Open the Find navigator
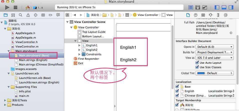The image size is (239, 111). click(x=20, y=15)
